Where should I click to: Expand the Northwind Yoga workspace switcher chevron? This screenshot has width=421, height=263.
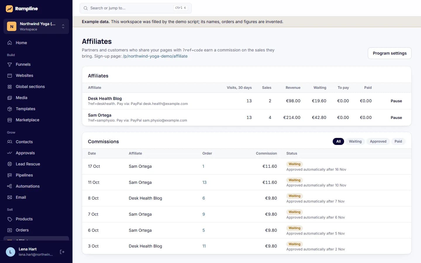[x=63, y=26]
